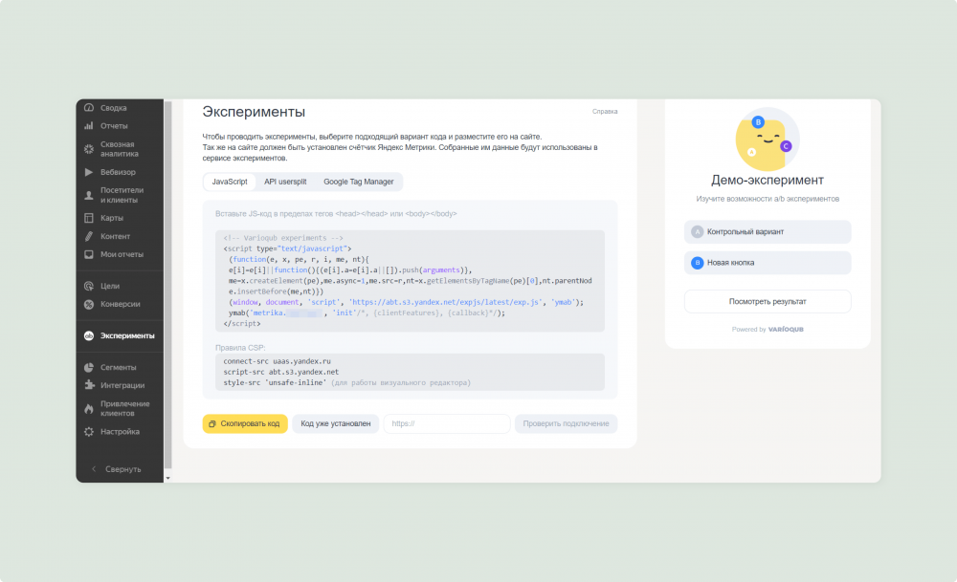Click the Эксперименты ab icon
This screenshot has height=582, width=957.
[x=88, y=335]
